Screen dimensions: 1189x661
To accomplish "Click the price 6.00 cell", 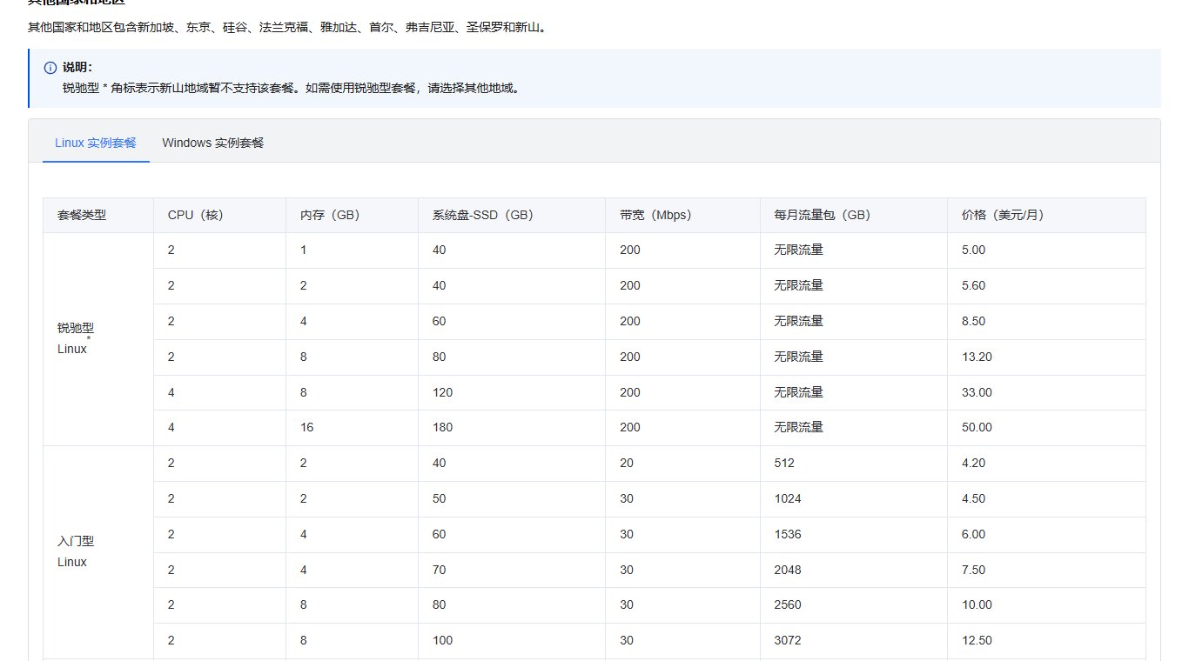I will coord(1046,534).
